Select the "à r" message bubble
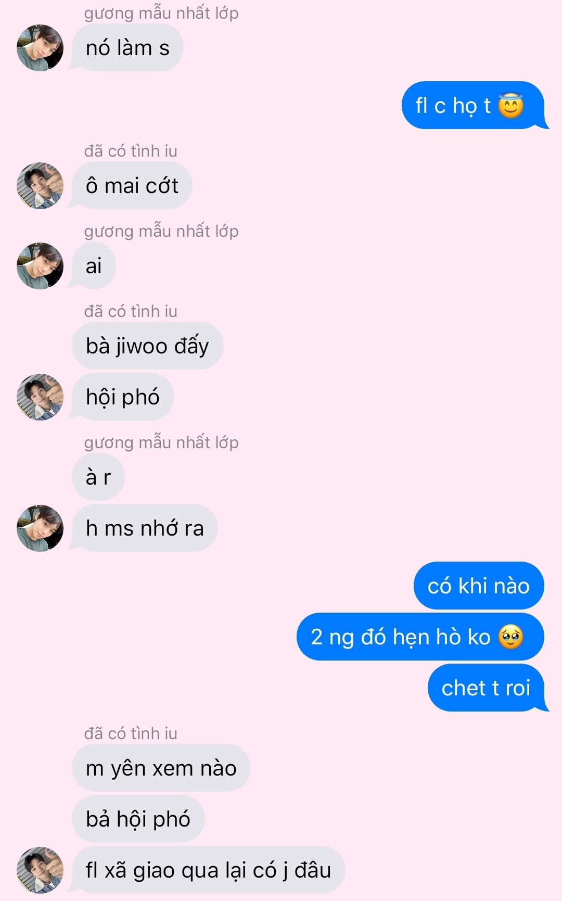 pyautogui.click(x=98, y=477)
